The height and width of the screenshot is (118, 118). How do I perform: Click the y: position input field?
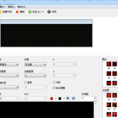click(x=63, y=75)
